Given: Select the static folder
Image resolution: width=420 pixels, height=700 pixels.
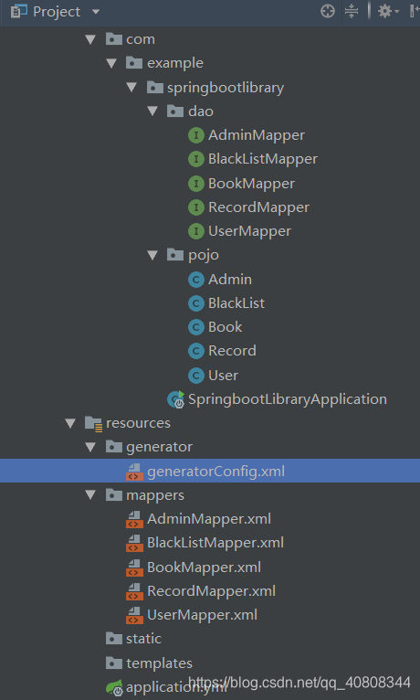Looking at the screenshot, I should tap(143, 639).
